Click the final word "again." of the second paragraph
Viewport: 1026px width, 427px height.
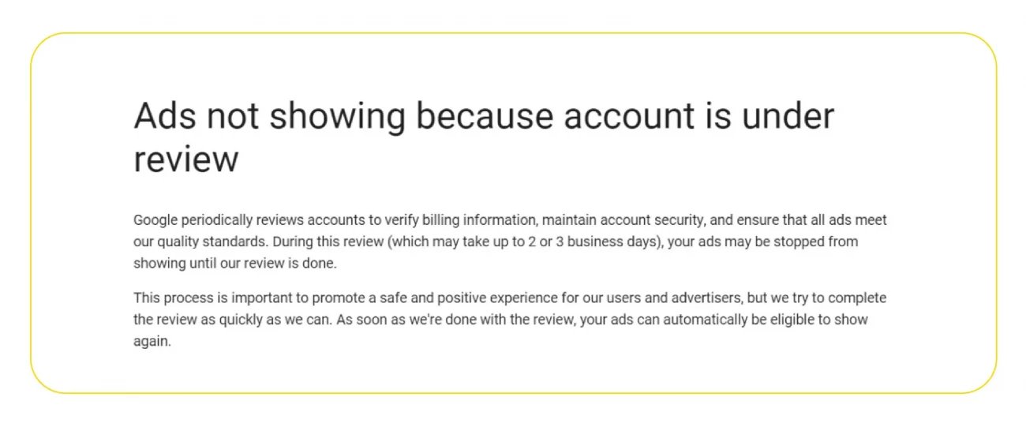click(152, 342)
